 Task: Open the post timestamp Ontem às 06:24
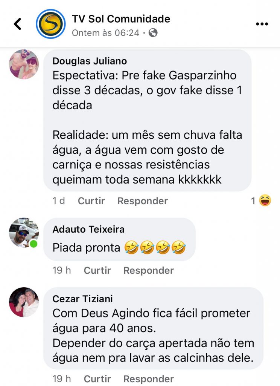106,33
